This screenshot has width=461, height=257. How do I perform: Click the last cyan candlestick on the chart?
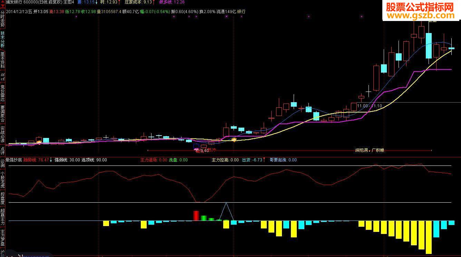tap(451, 48)
